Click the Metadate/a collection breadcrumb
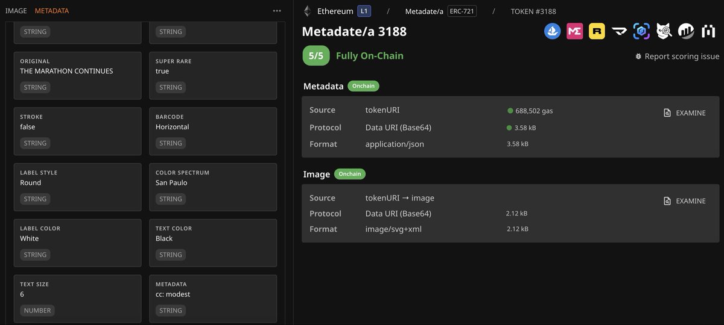Viewport: 724px width, 325px height. tap(424, 11)
